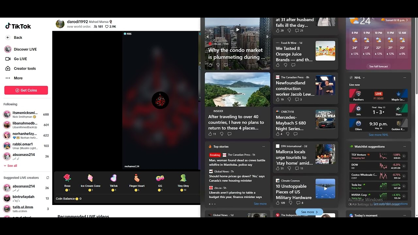The height and width of the screenshot is (235, 418).
Task: Open NHL widget options menu
Action: (x=405, y=78)
